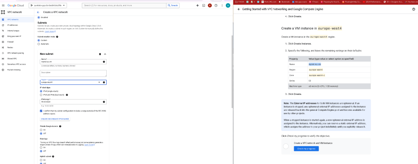Open the three-dot settings menu in header

click(x=222, y=5)
